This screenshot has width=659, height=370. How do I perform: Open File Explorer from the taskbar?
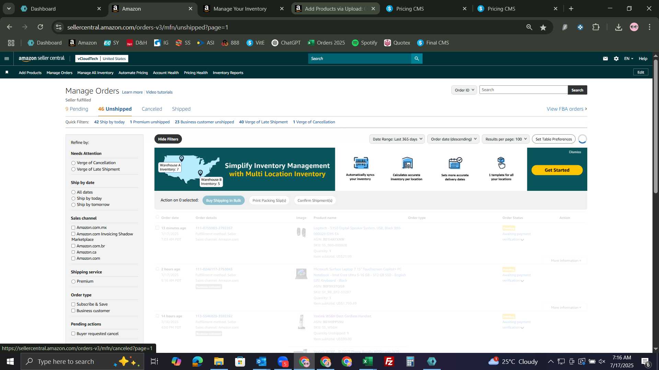219,361
